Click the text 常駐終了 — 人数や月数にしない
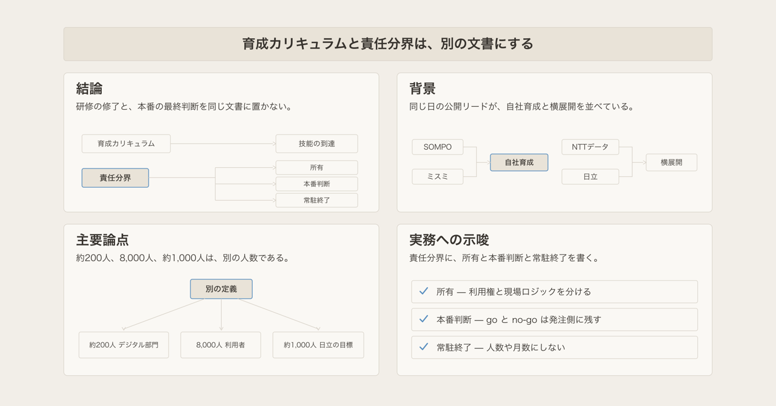This screenshot has width=776, height=406. pyautogui.click(x=501, y=347)
